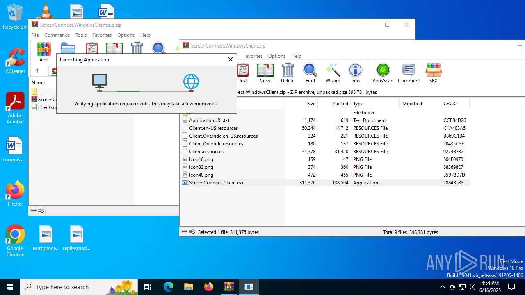Select ScreenConnect.Client.exe row
525x295 pixels.
[x=325, y=183]
